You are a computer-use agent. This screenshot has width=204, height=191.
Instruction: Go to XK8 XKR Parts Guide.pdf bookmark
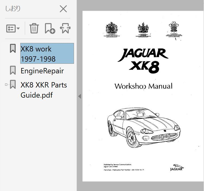[x=44, y=90]
